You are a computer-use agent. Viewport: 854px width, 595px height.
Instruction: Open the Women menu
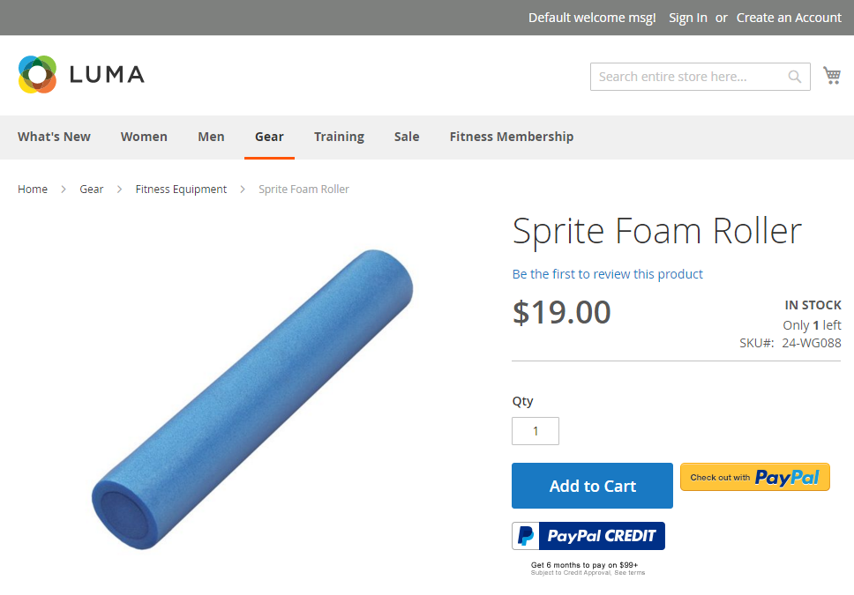pyautogui.click(x=144, y=137)
